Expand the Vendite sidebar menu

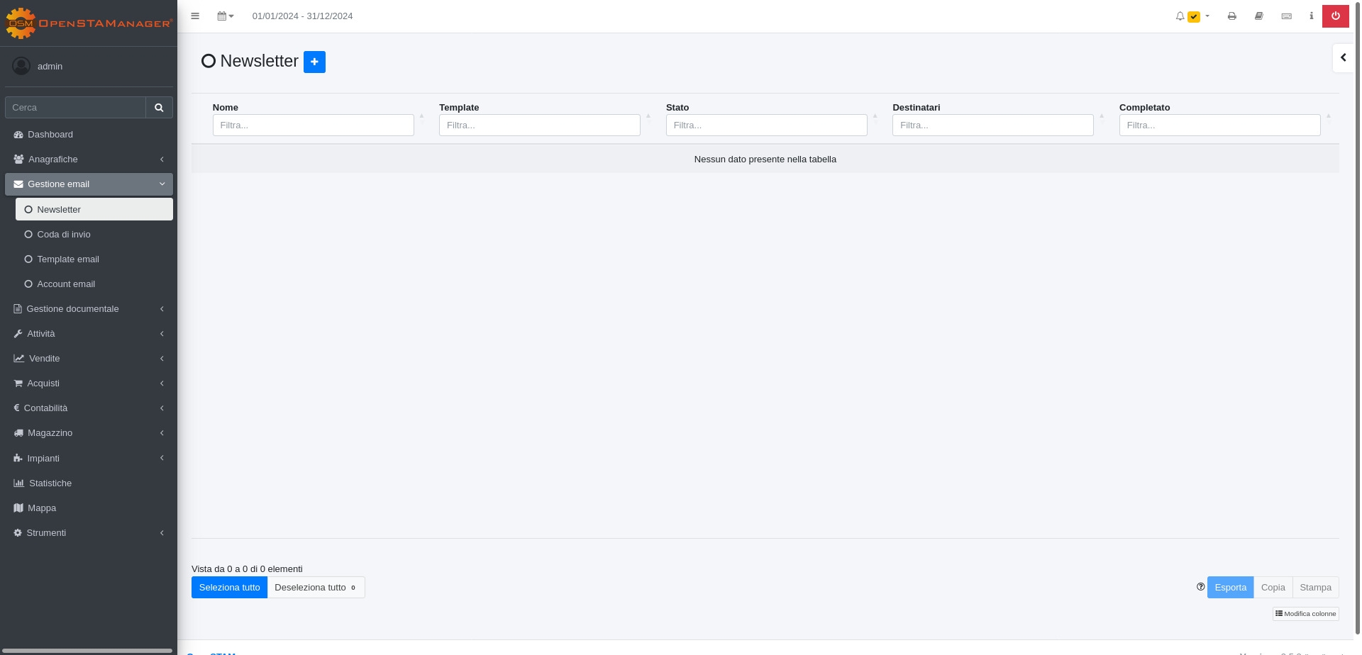(89, 359)
